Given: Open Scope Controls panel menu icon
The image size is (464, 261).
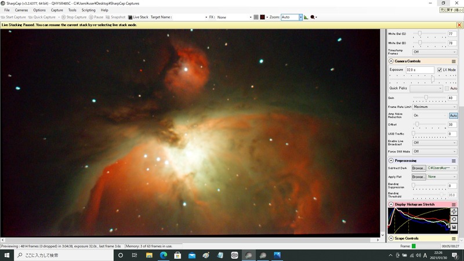Looking at the screenshot, I should pyautogui.click(x=454, y=238).
